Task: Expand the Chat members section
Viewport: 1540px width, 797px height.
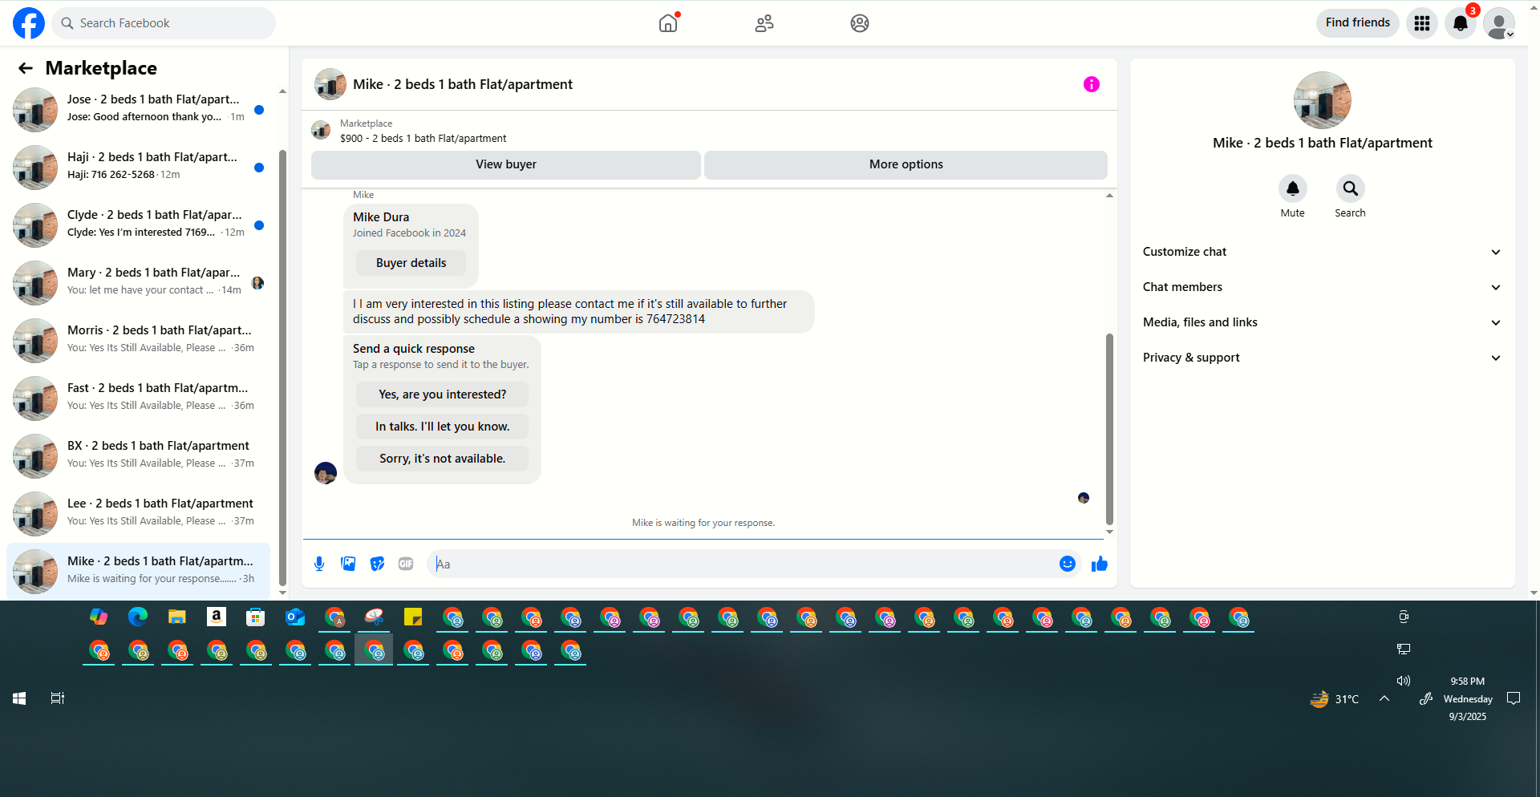Action: click(x=1323, y=287)
